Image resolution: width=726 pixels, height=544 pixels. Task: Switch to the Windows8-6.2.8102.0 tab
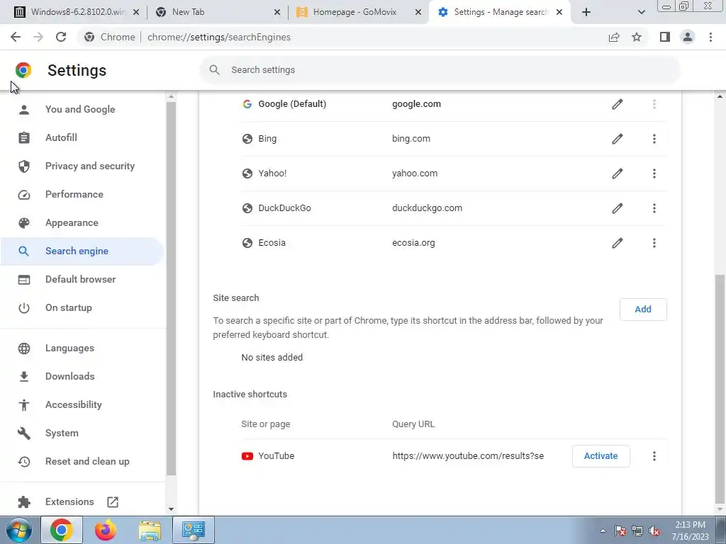77,12
